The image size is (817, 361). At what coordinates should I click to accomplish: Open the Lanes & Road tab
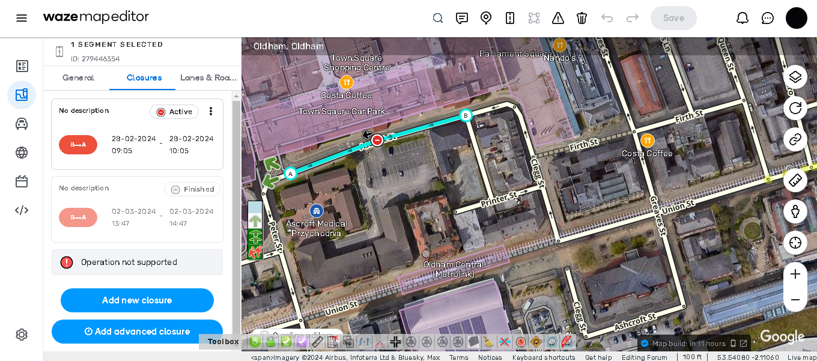pyautogui.click(x=208, y=77)
